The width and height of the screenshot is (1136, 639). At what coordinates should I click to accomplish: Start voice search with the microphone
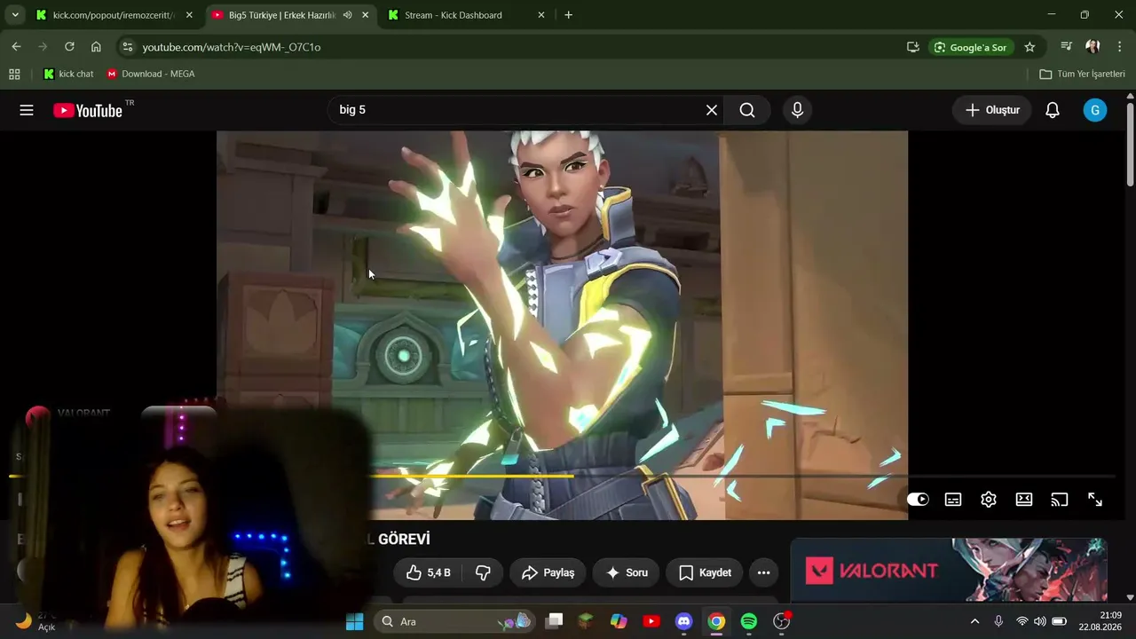coord(797,110)
